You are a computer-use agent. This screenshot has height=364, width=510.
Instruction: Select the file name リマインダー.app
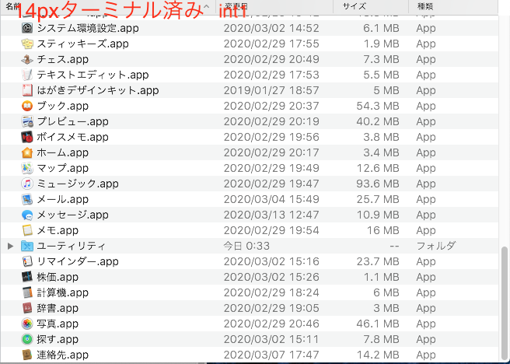pyautogui.click(x=78, y=261)
